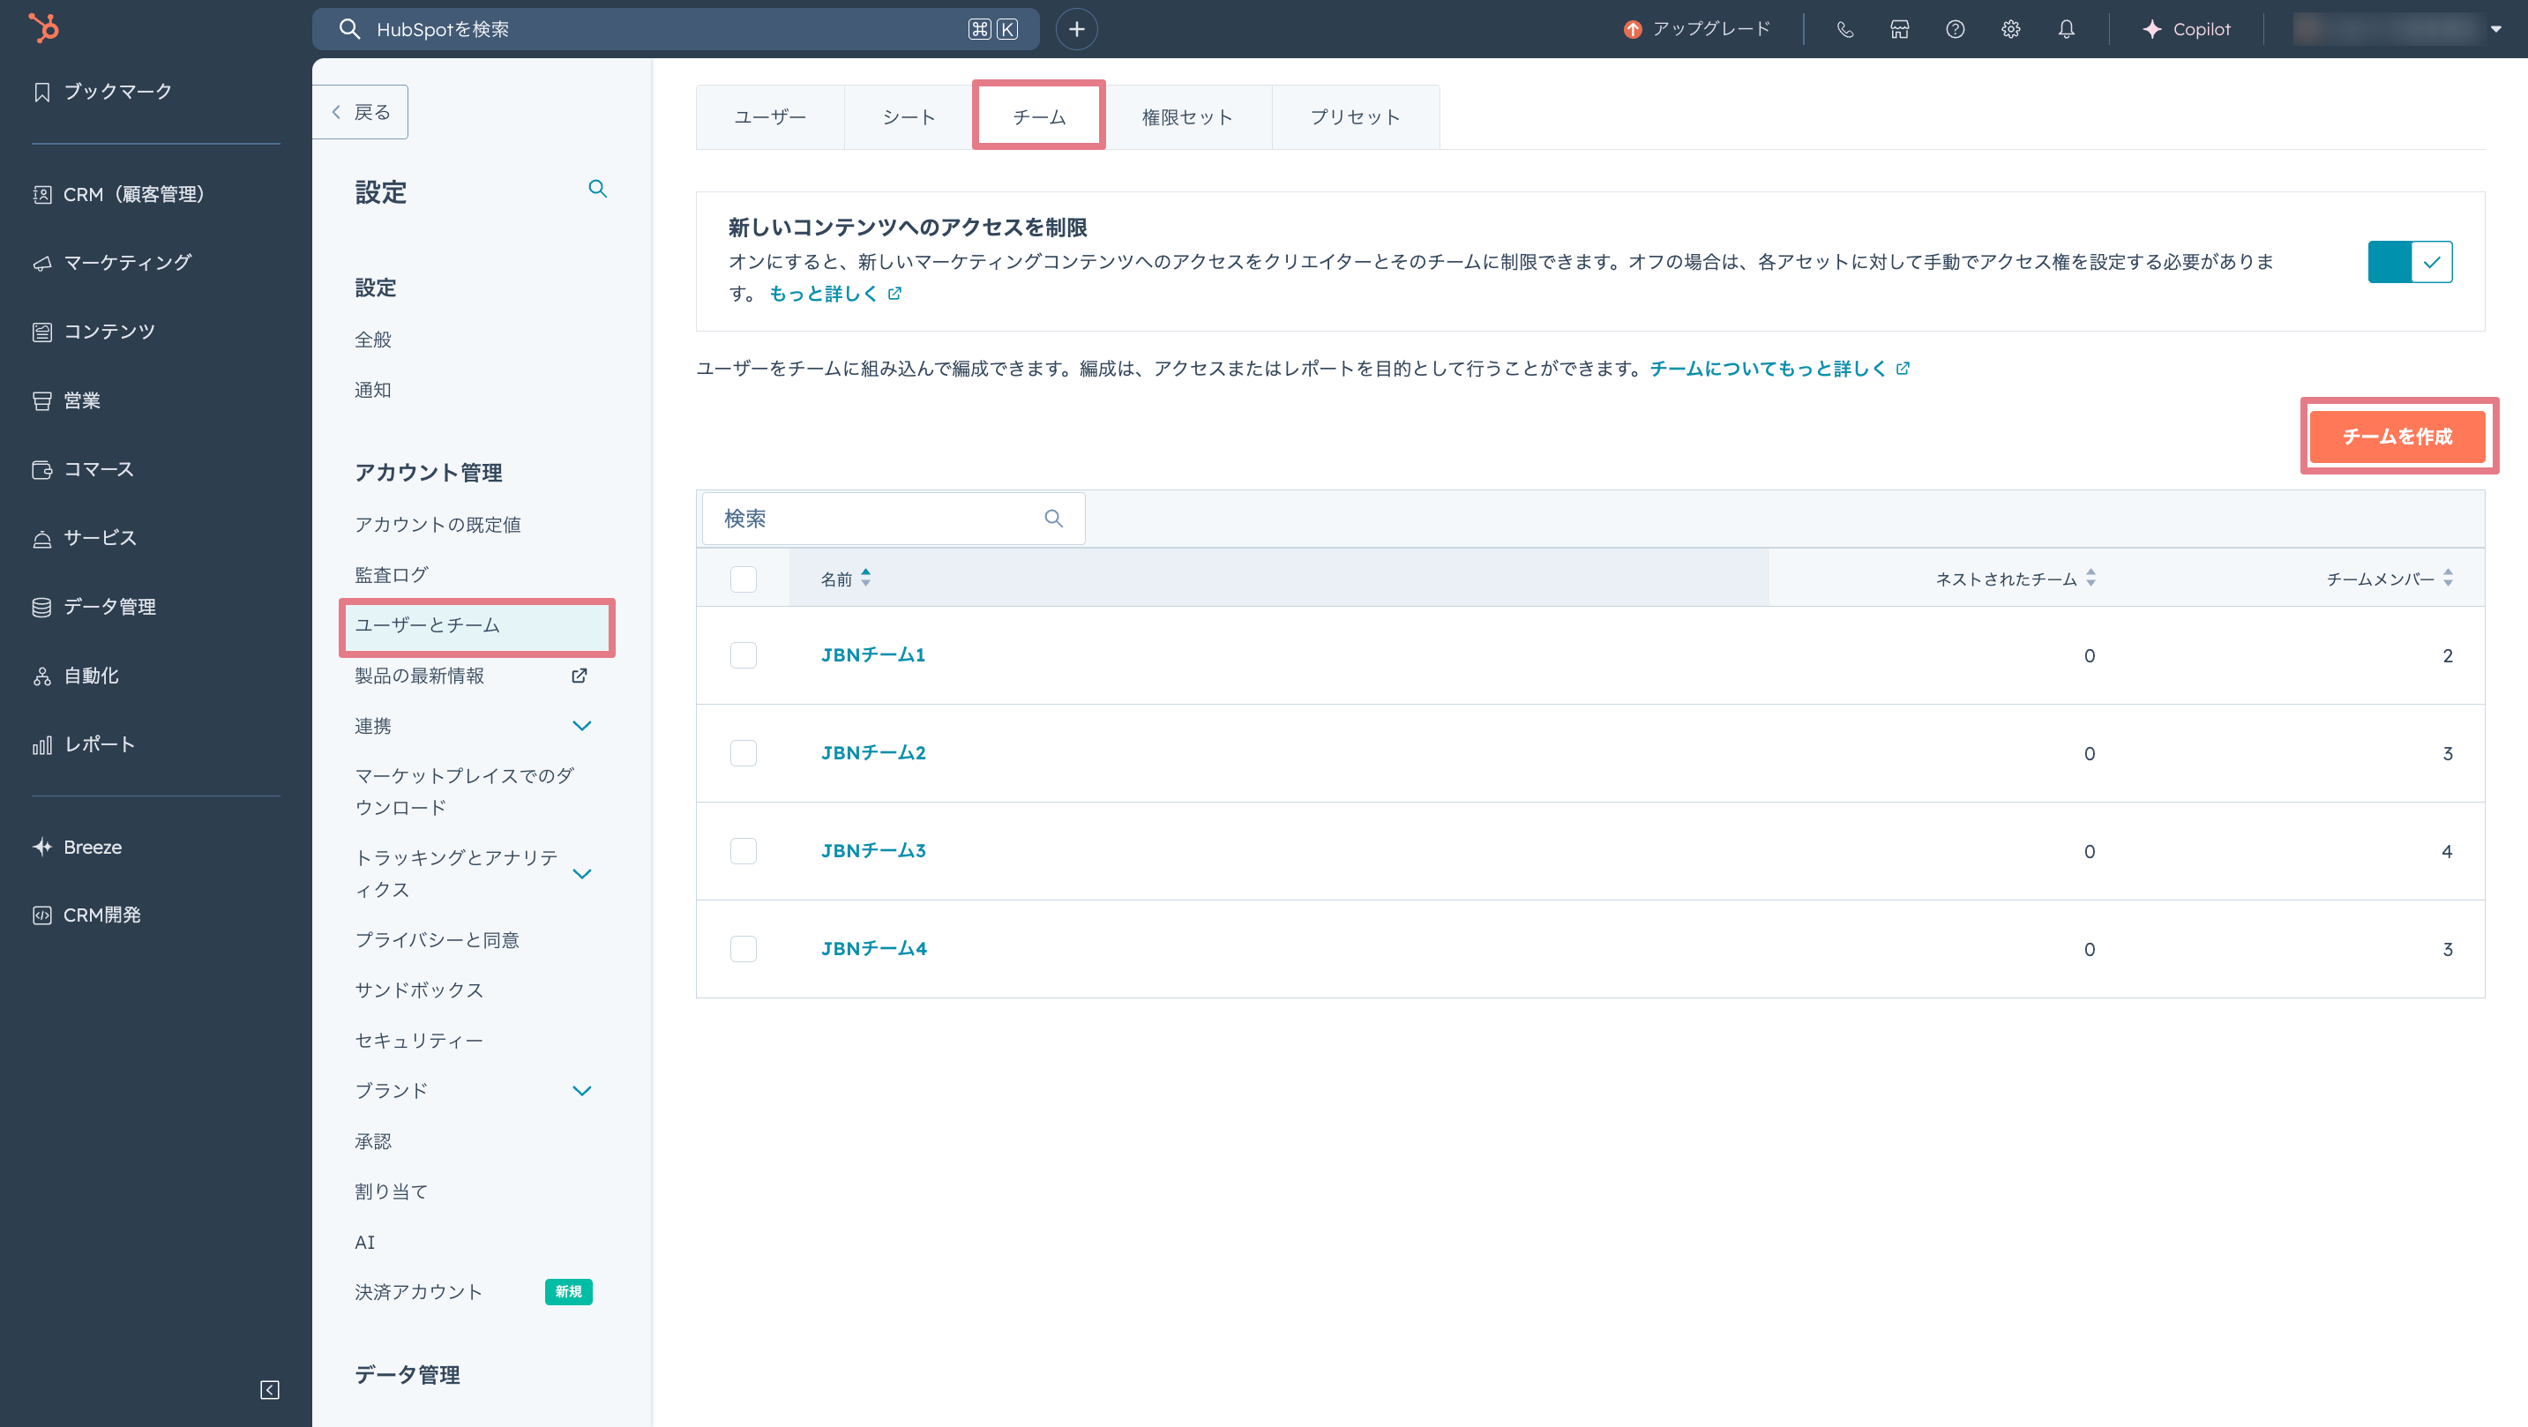
Task: Switch to the シート tab
Action: tap(909, 116)
